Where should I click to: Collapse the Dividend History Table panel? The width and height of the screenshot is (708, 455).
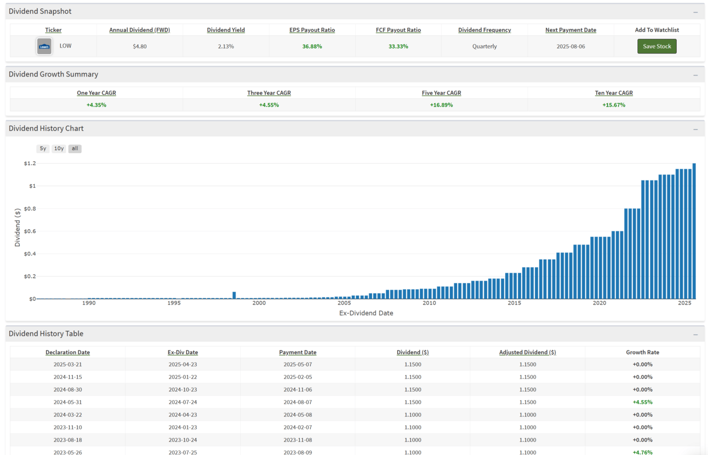695,334
